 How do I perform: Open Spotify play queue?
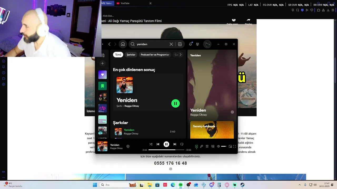207,146
